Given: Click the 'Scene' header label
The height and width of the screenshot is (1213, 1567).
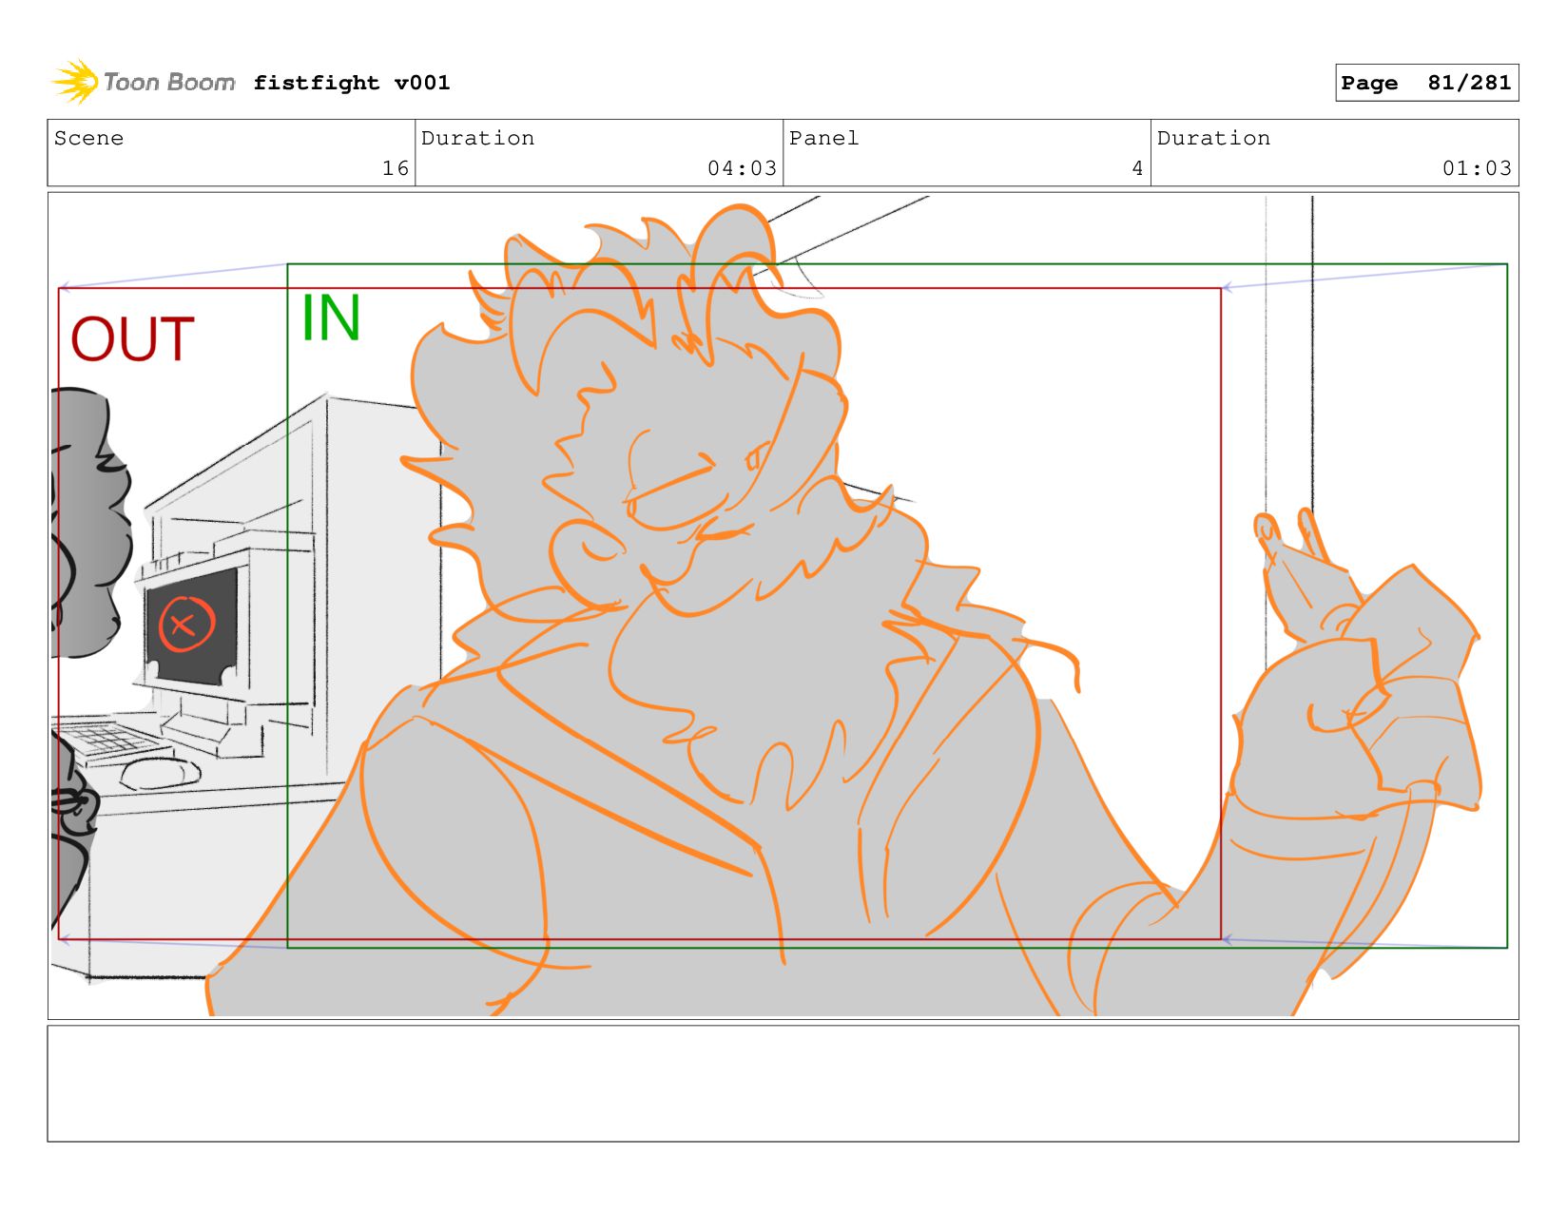Looking at the screenshot, I should click(x=88, y=138).
